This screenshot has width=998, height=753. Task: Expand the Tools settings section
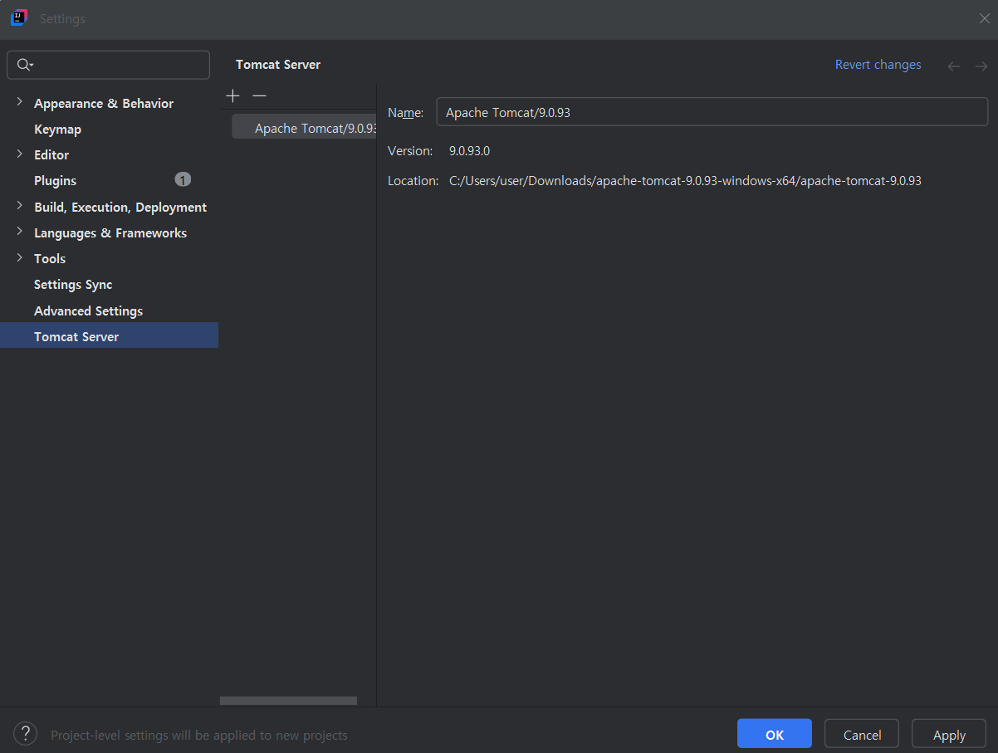[19, 257]
